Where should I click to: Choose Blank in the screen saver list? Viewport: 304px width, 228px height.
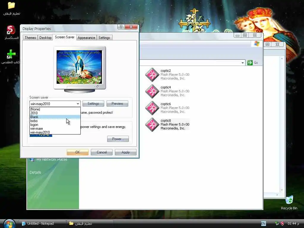55,117
